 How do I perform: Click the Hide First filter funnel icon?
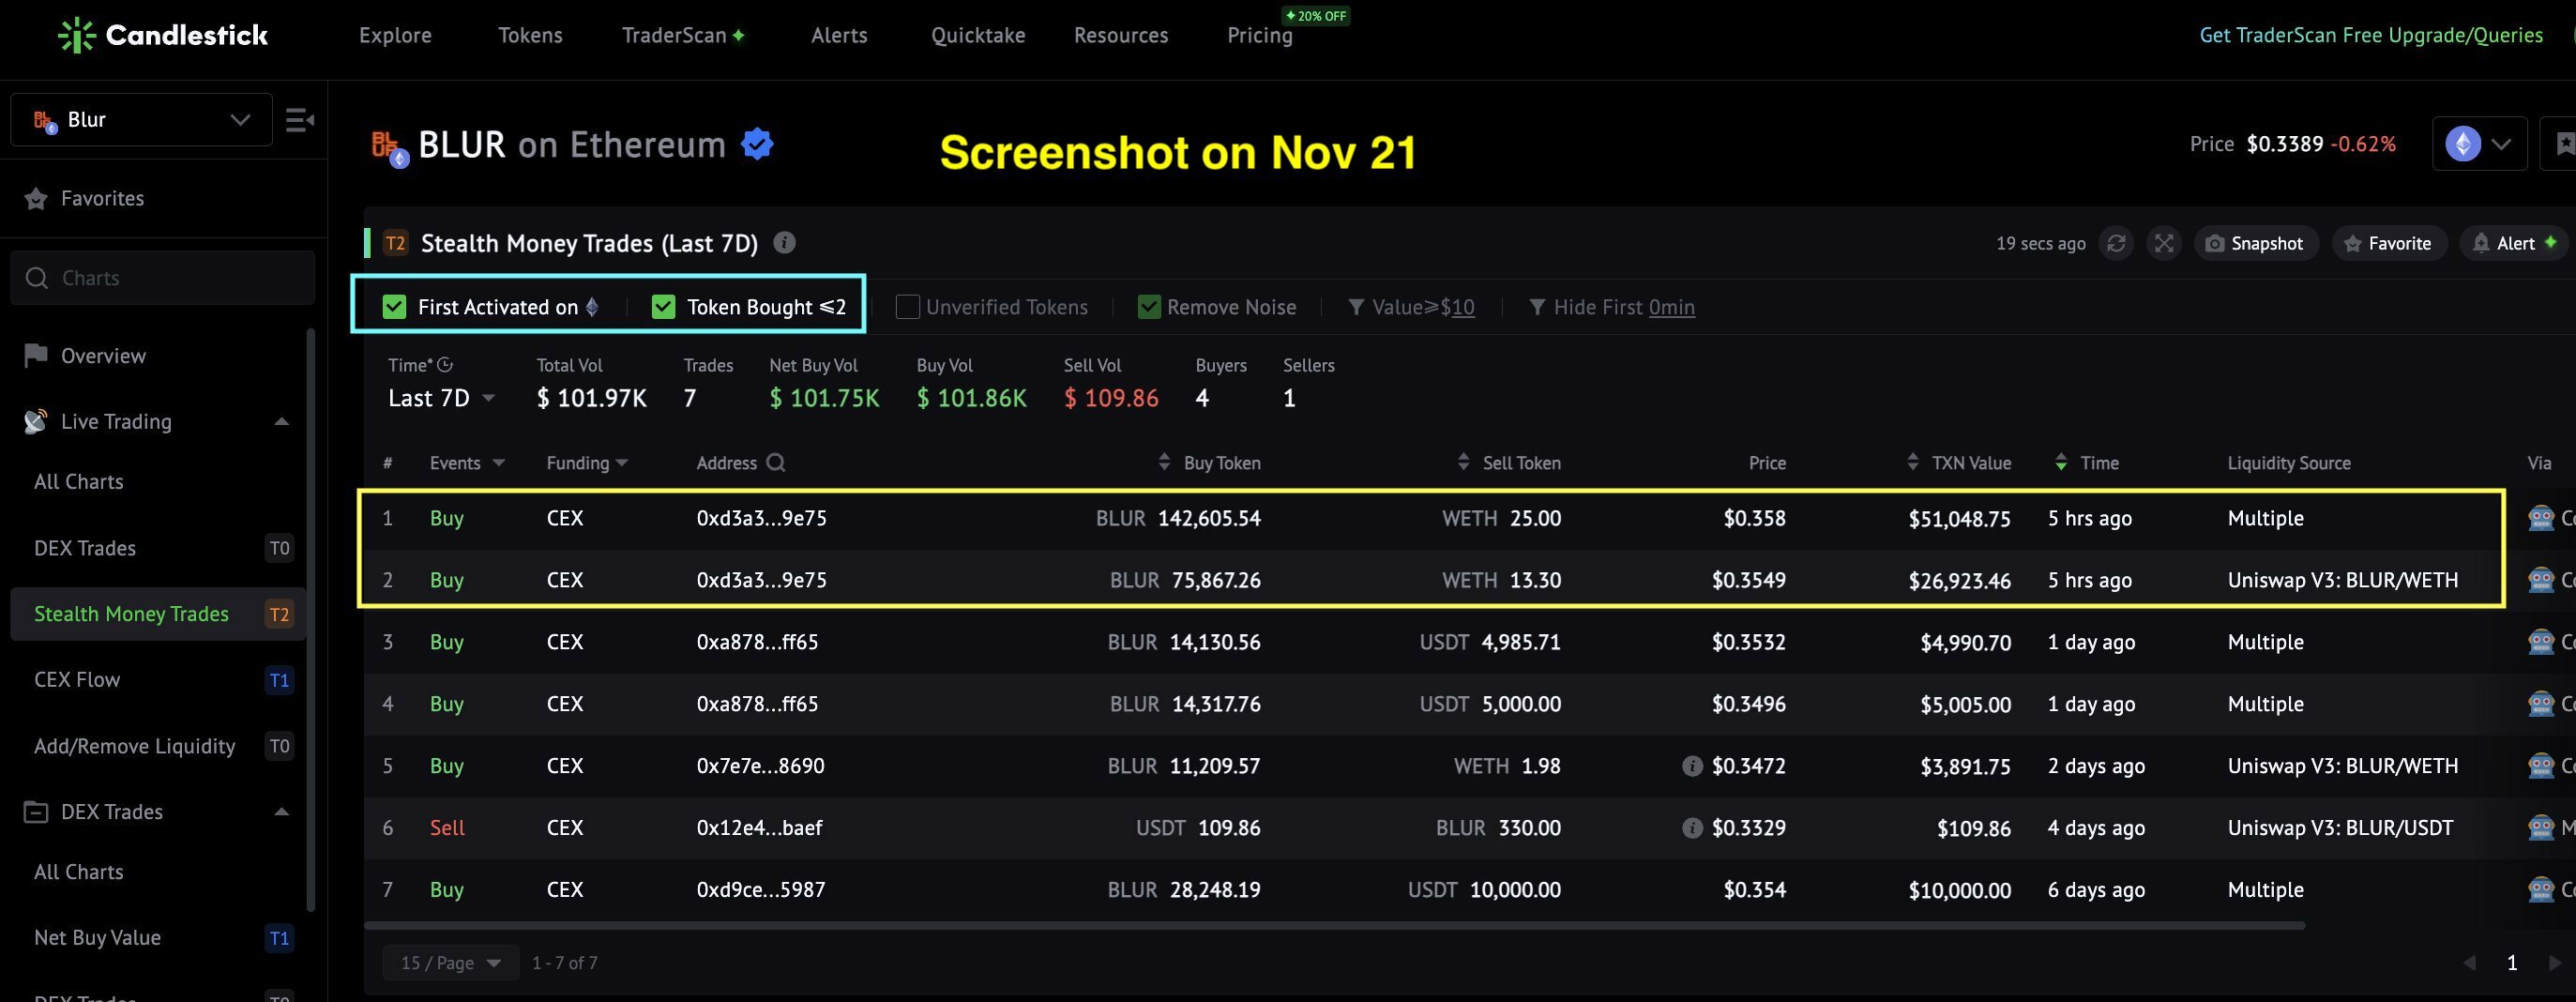click(x=1537, y=307)
